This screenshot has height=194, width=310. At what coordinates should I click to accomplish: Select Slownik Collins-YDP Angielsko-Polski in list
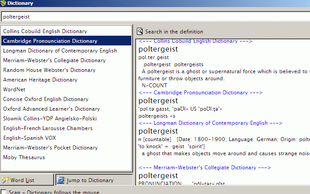coord(66,119)
